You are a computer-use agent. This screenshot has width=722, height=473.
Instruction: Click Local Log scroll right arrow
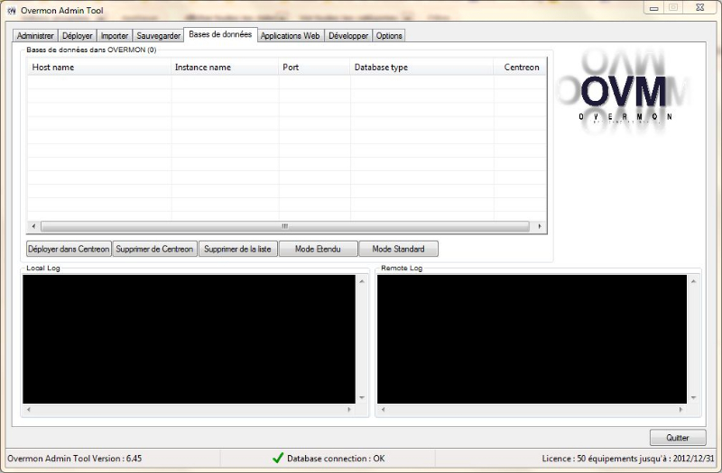click(x=349, y=409)
